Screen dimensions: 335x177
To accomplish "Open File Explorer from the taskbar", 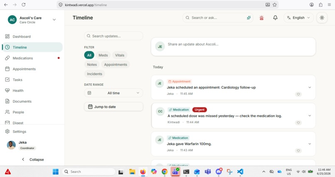I will pyautogui.click(x=132, y=172).
